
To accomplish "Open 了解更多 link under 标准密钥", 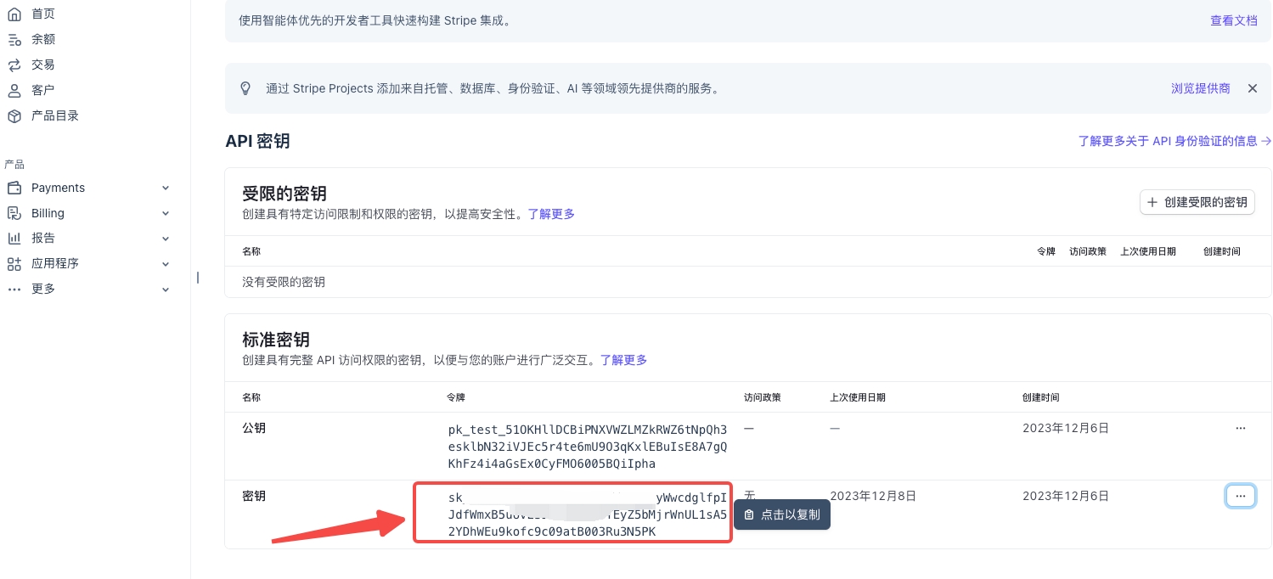I will [x=623, y=360].
